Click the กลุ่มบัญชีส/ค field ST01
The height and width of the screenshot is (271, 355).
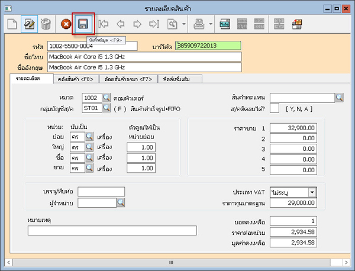pyautogui.click(x=92, y=108)
